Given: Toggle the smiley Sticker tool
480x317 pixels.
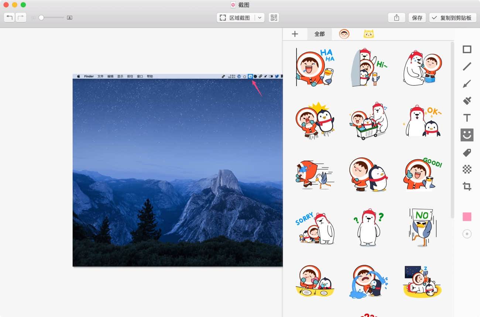Looking at the screenshot, I should [x=467, y=135].
